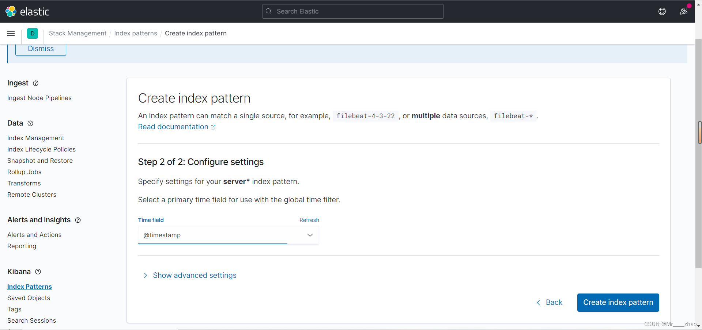Open Tags page
The image size is (702, 330).
[x=15, y=309]
